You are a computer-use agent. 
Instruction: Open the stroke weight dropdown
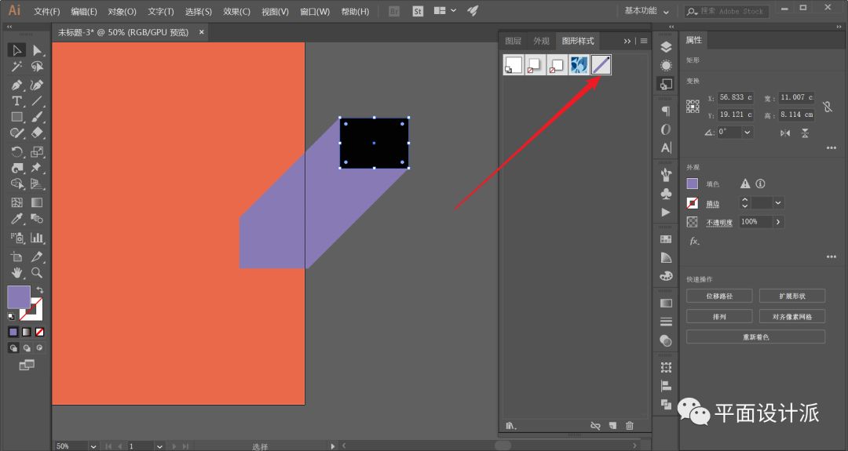[x=778, y=203]
